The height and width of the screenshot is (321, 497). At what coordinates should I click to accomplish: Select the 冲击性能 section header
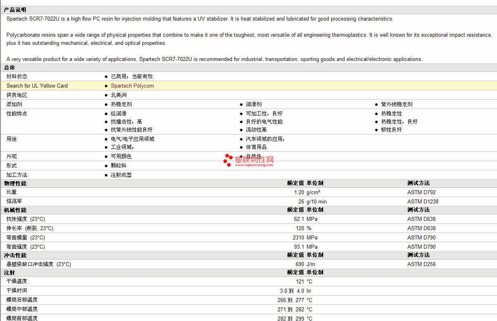[x=15, y=255]
